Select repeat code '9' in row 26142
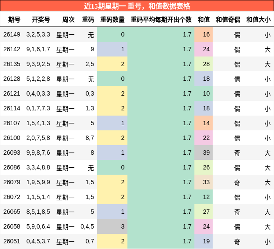The image size is (274, 249). [x=92, y=49]
